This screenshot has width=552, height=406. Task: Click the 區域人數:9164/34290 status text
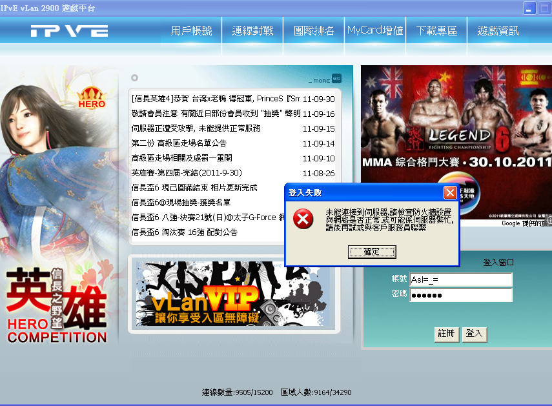[316, 392]
